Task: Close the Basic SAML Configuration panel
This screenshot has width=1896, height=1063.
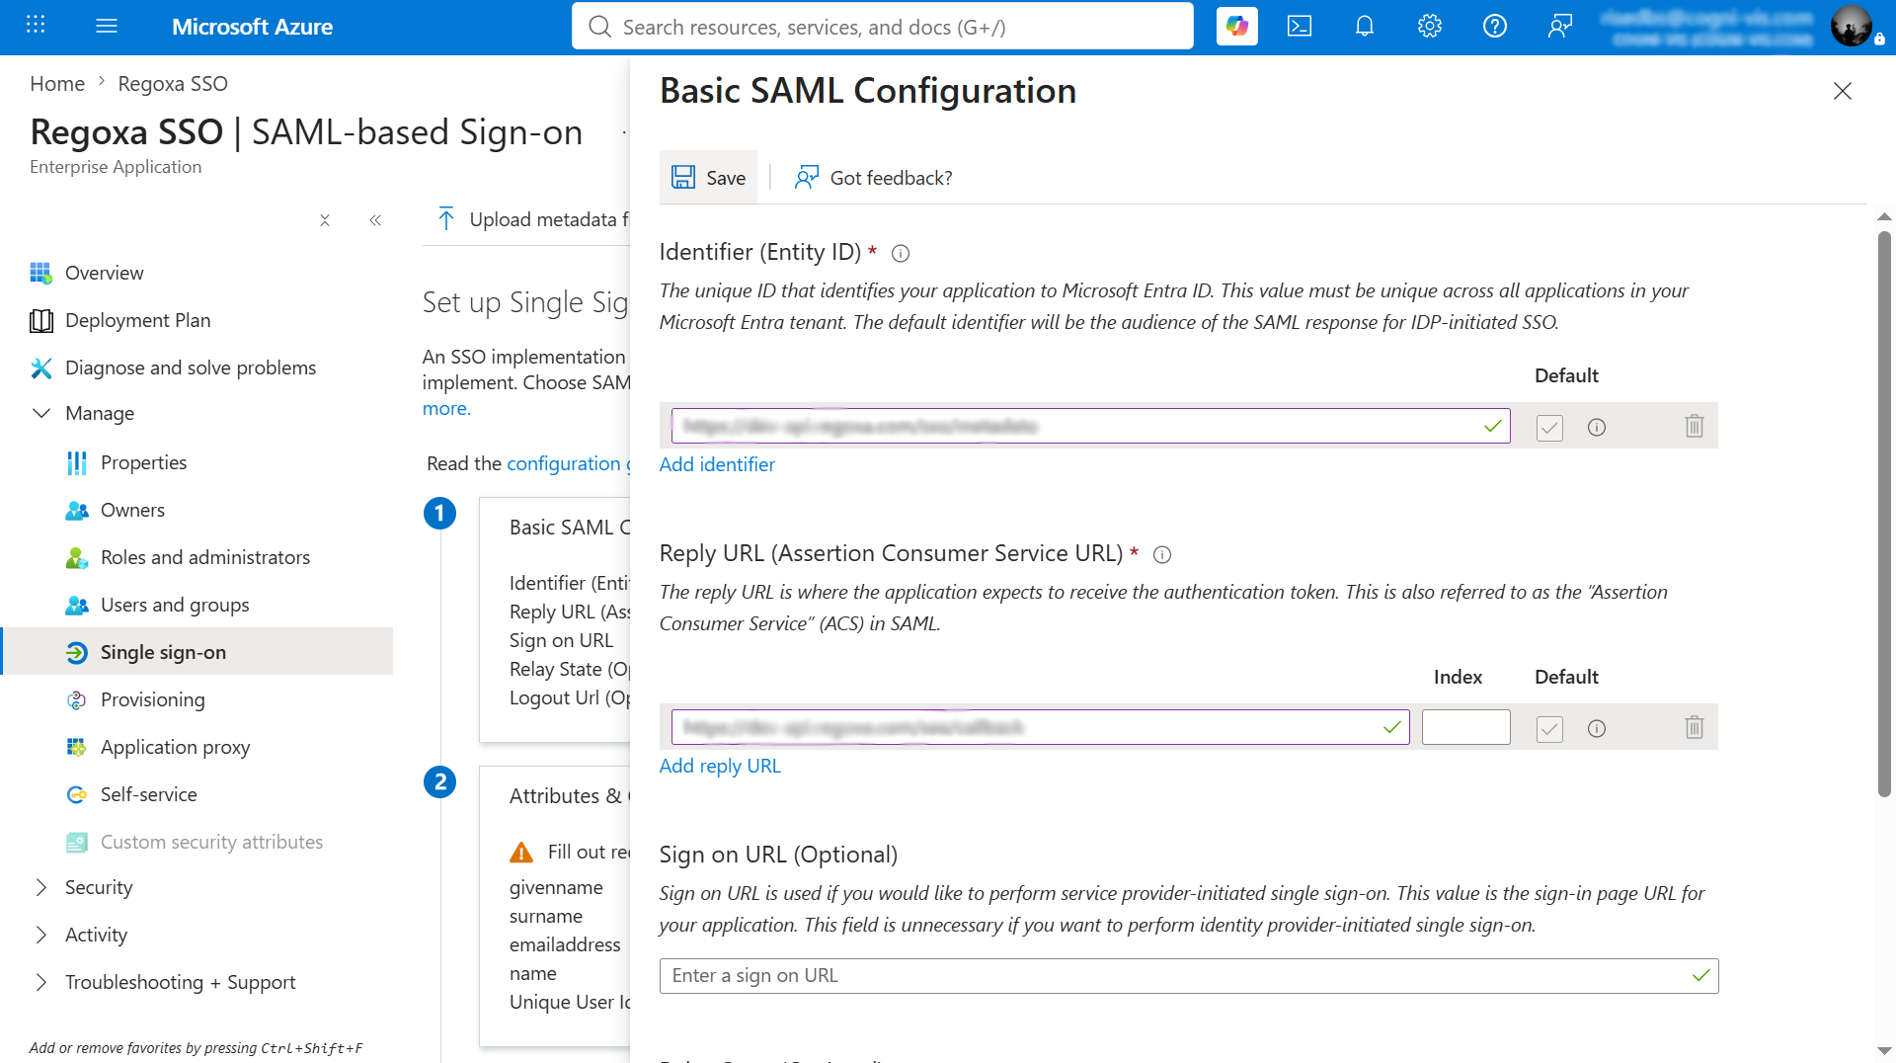Action: coord(1843,91)
